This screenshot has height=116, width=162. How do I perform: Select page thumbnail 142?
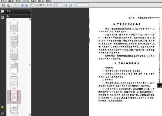coord(14,26)
